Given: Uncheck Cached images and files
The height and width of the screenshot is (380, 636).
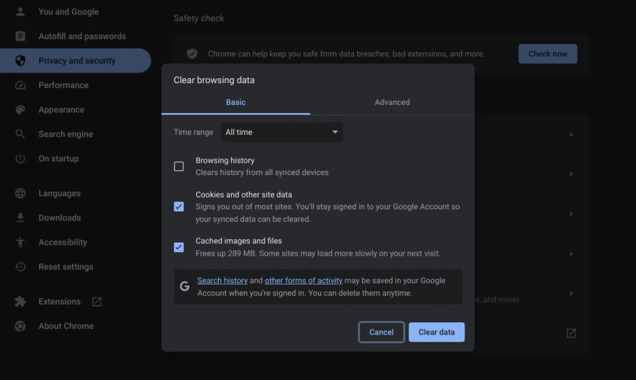Looking at the screenshot, I should (179, 247).
